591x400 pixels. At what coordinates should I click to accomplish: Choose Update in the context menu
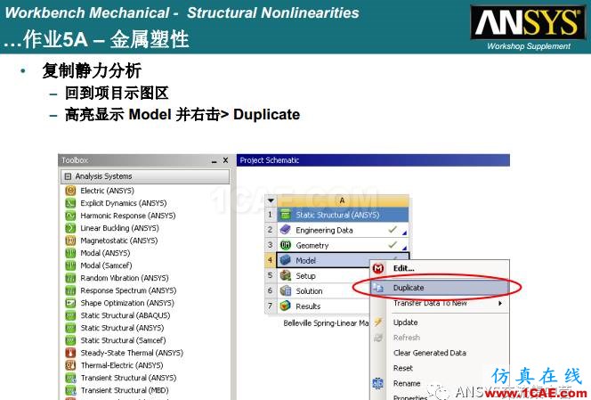[406, 322]
